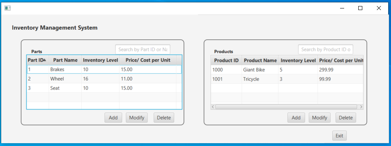Click Product ID 1001 cell
This screenshot has height=146, width=391.
226,79
